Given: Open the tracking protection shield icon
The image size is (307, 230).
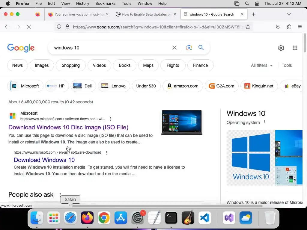Looking at the screenshot, I should point(59,27).
